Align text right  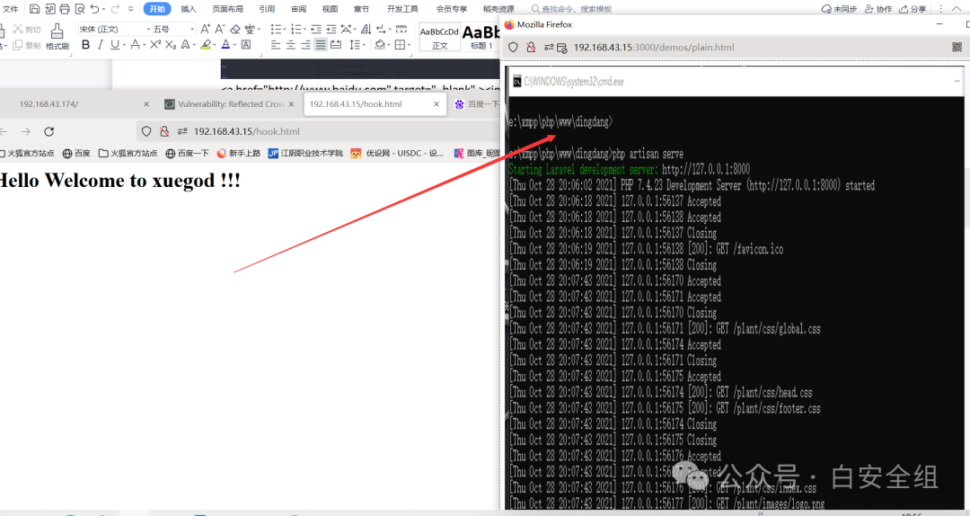click(x=305, y=45)
